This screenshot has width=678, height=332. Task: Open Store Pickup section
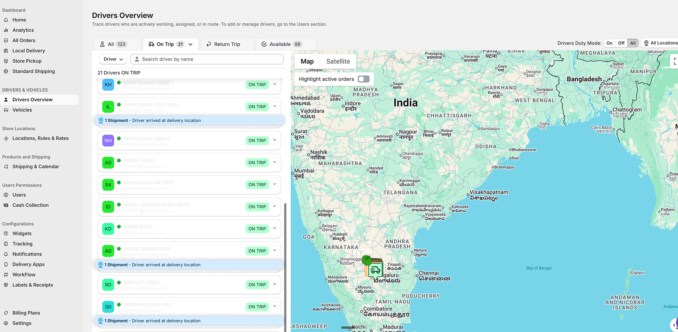[27, 61]
